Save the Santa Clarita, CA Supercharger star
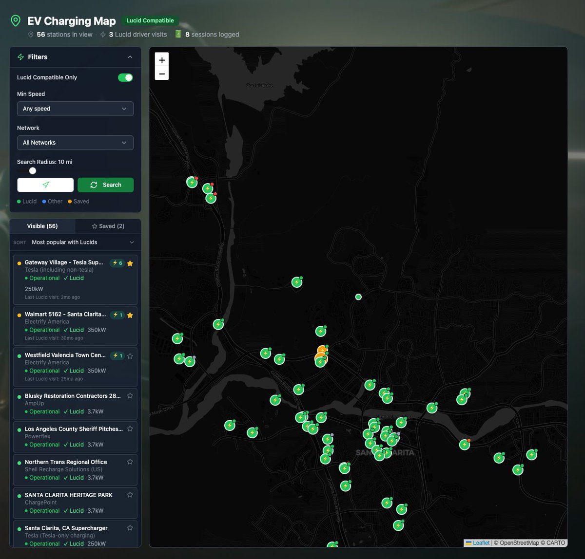Viewport: 585px width, 559px height. (130, 528)
